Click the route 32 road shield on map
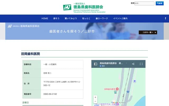Viewport: 169px width, 106px height. (x=128, y=92)
